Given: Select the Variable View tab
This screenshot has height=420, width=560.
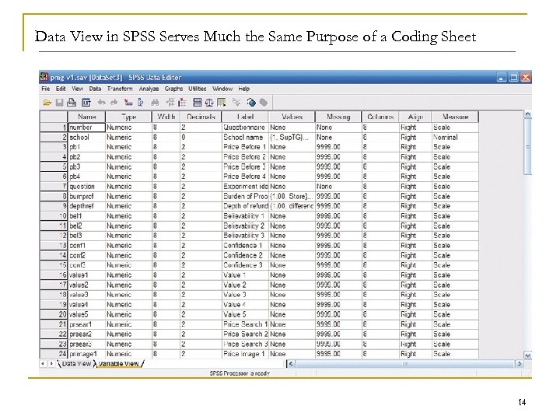Looking at the screenshot, I should coord(118,363).
